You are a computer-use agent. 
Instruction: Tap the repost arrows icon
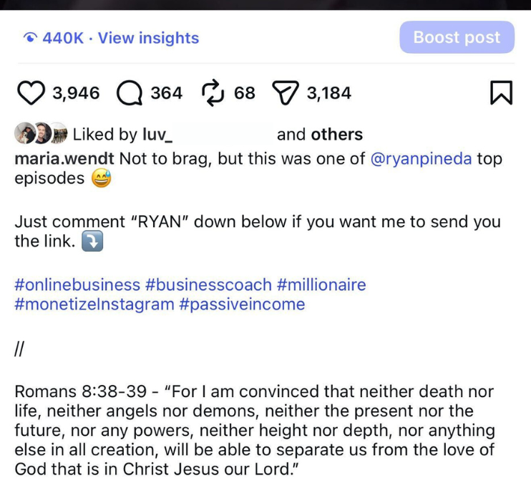tap(213, 93)
